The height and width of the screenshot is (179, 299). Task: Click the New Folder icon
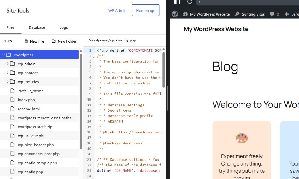pyautogui.click(x=54, y=41)
